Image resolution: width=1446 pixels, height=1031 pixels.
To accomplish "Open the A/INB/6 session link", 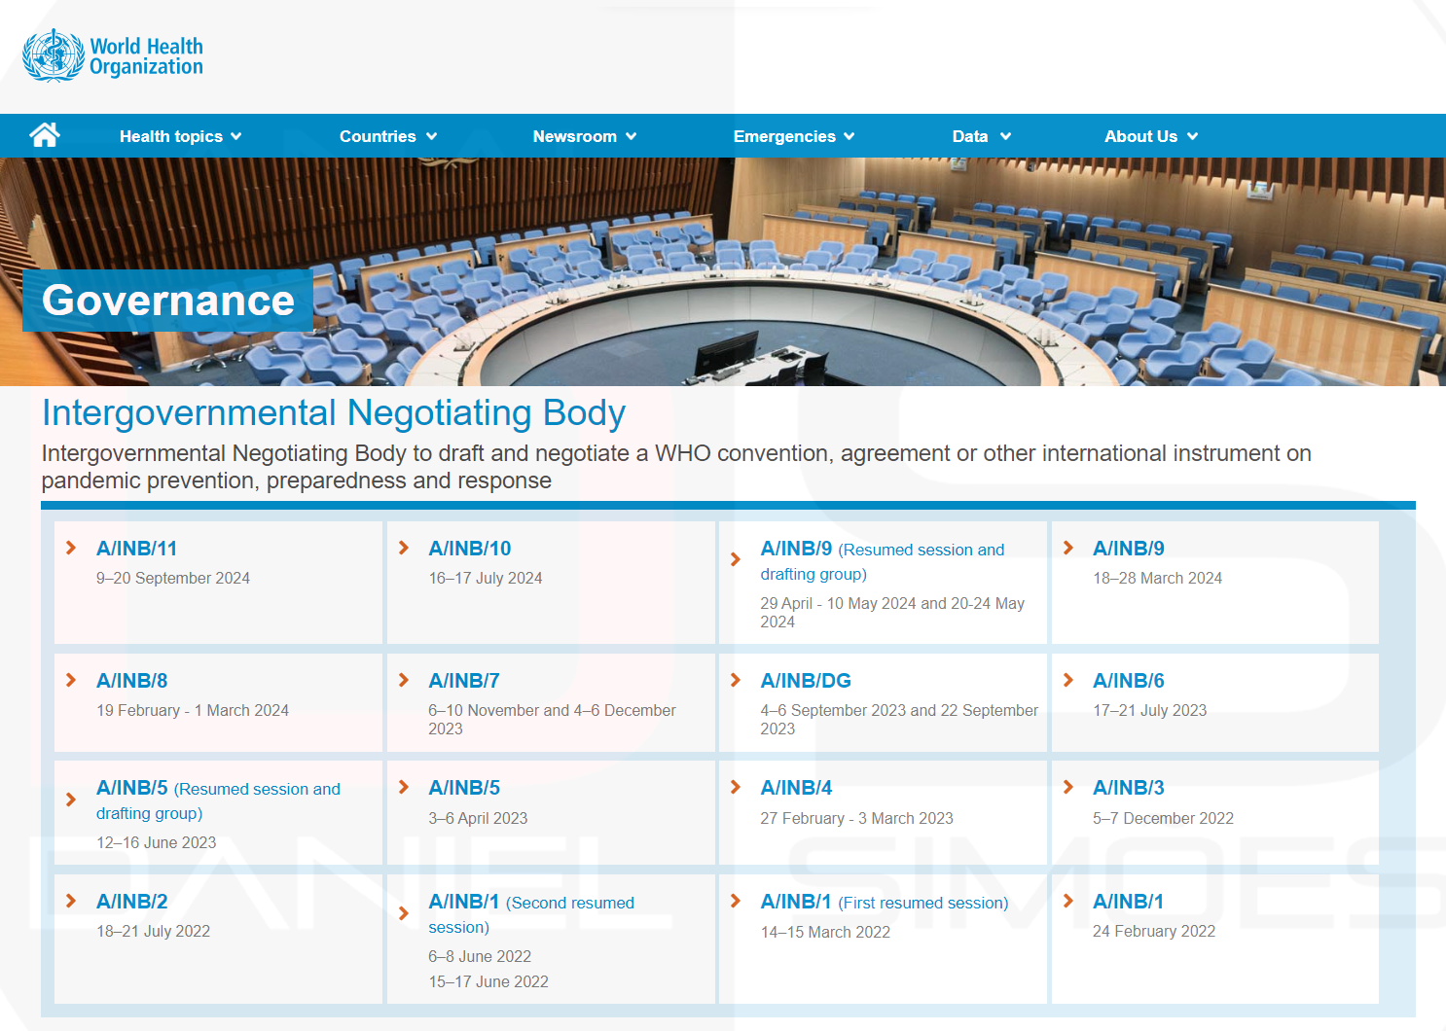I will point(1129,681).
